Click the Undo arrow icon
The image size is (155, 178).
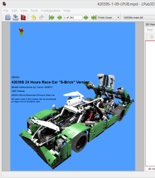(34, 17)
